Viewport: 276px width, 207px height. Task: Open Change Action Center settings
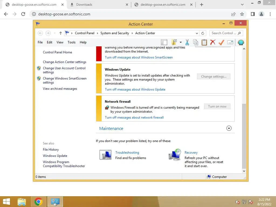click(64, 62)
